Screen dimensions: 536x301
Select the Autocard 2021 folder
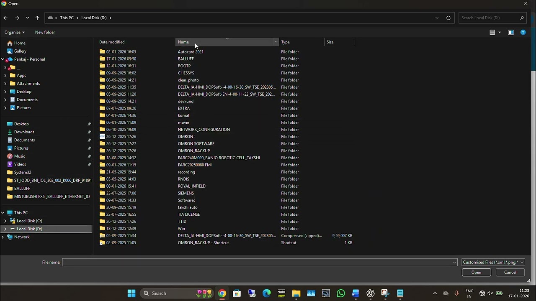pyautogui.click(x=191, y=52)
